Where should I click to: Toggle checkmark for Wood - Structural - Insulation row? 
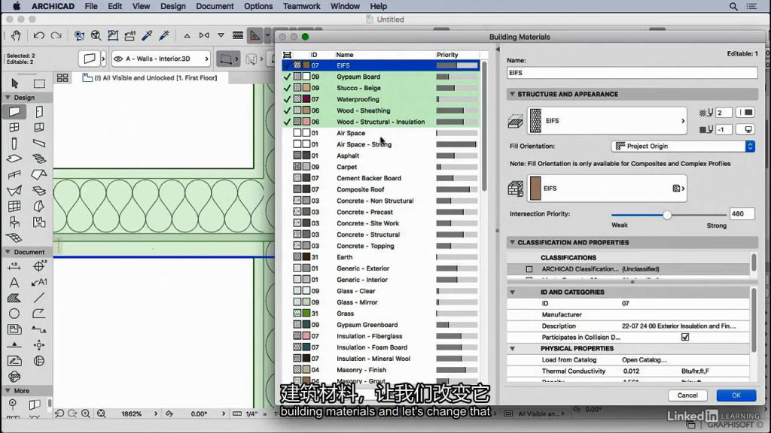click(287, 122)
